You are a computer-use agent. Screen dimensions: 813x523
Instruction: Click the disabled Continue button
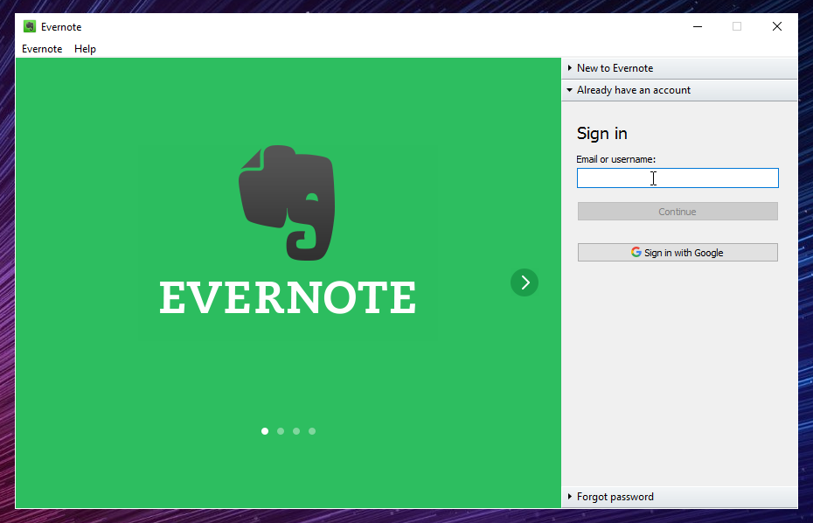[677, 211]
